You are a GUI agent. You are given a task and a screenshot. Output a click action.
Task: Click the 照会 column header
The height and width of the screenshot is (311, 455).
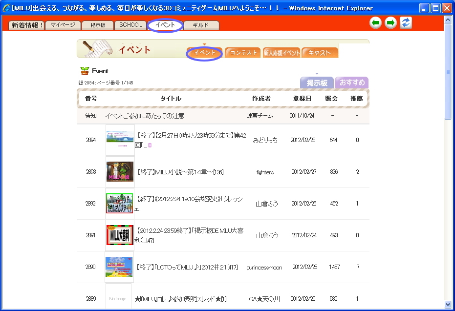pyautogui.click(x=331, y=99)
